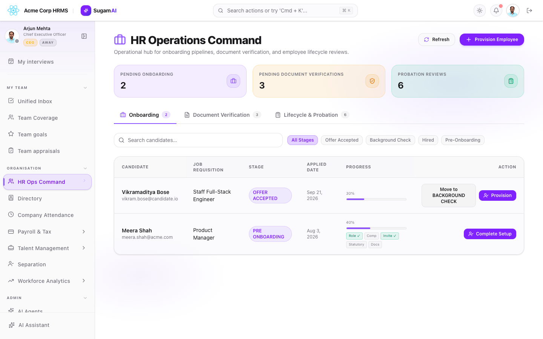Open AI Assistant at sidebar bottom

pyautogui.click(x=47, y=325)
